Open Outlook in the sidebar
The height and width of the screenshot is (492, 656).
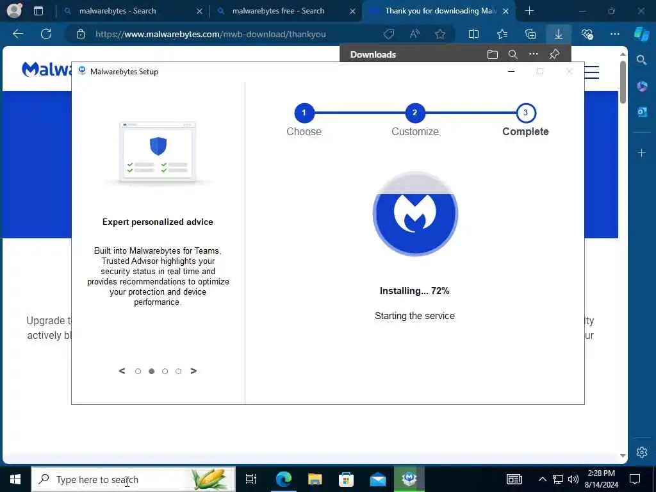[x=642, y=112]
